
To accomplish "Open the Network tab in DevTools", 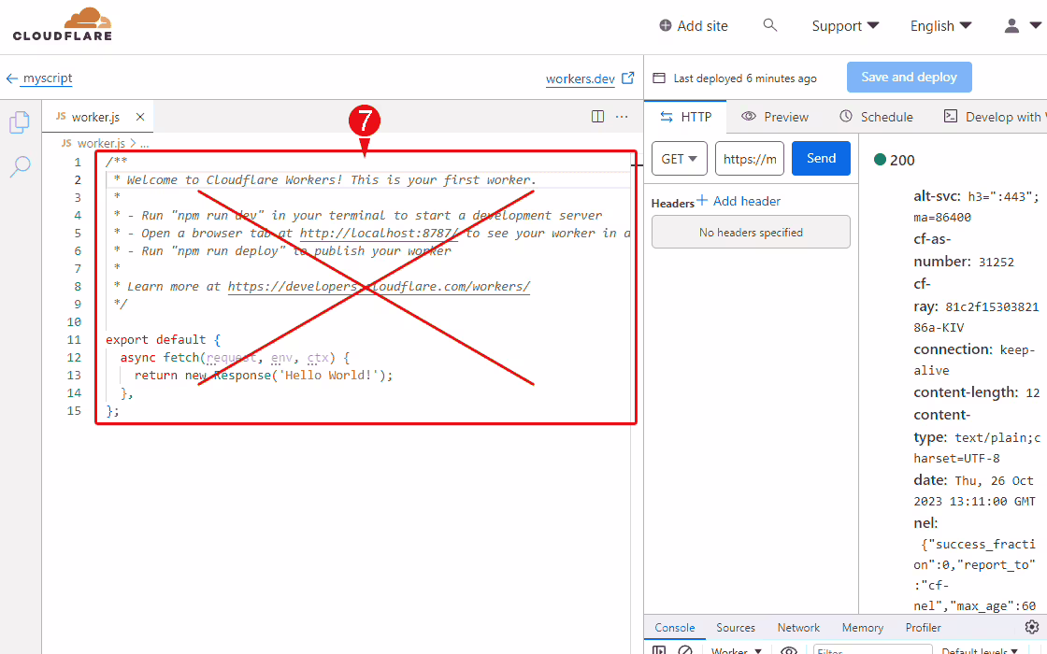I will click(798, 628).
